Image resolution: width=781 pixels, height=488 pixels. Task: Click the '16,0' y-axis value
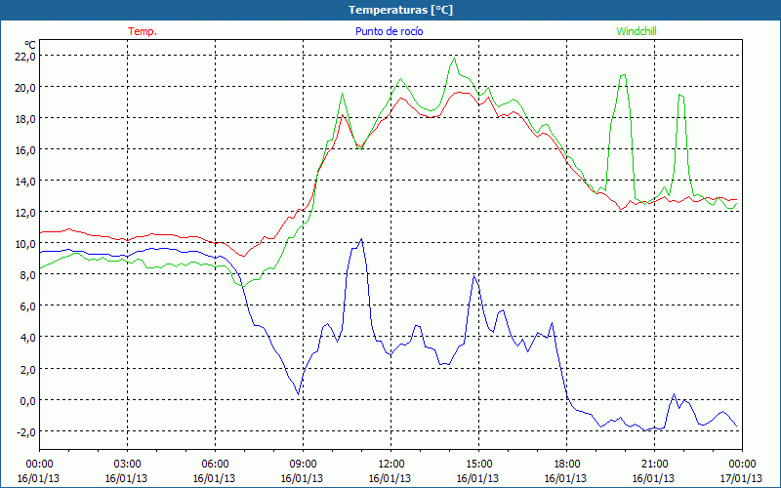pyautogui.click(x=26, y=150)
